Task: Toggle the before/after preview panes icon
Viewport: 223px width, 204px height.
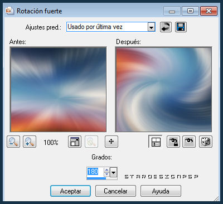Action: 156,142
